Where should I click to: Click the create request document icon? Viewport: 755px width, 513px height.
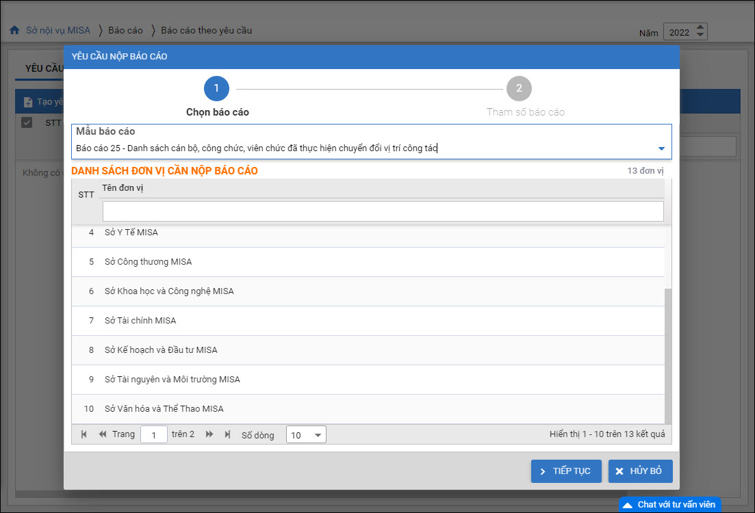[x=28, y=102]
